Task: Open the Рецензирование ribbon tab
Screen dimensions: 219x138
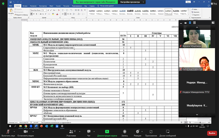Action: click(77, 6)
